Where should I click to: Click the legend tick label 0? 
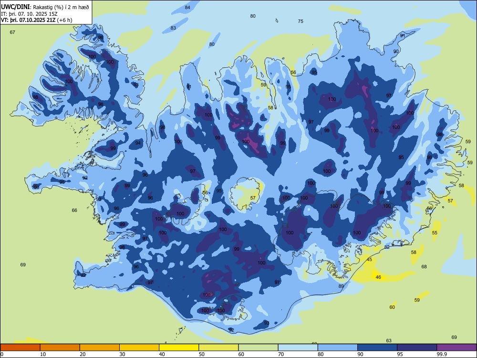(2, 354)
